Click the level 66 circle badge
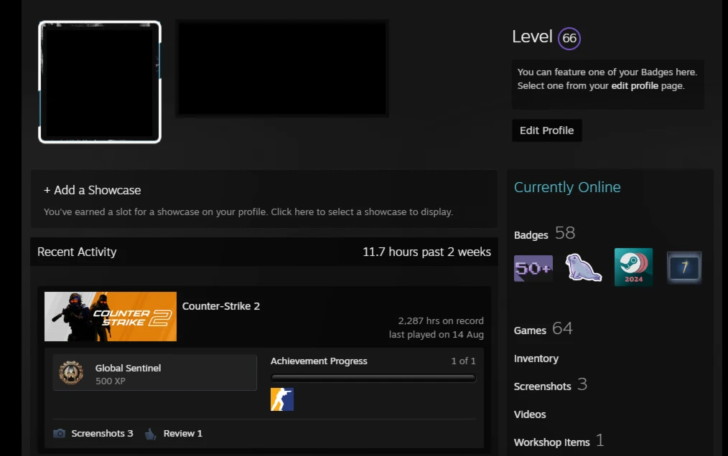The width and height of the screenshot is (728, 456). pos(569,38)
